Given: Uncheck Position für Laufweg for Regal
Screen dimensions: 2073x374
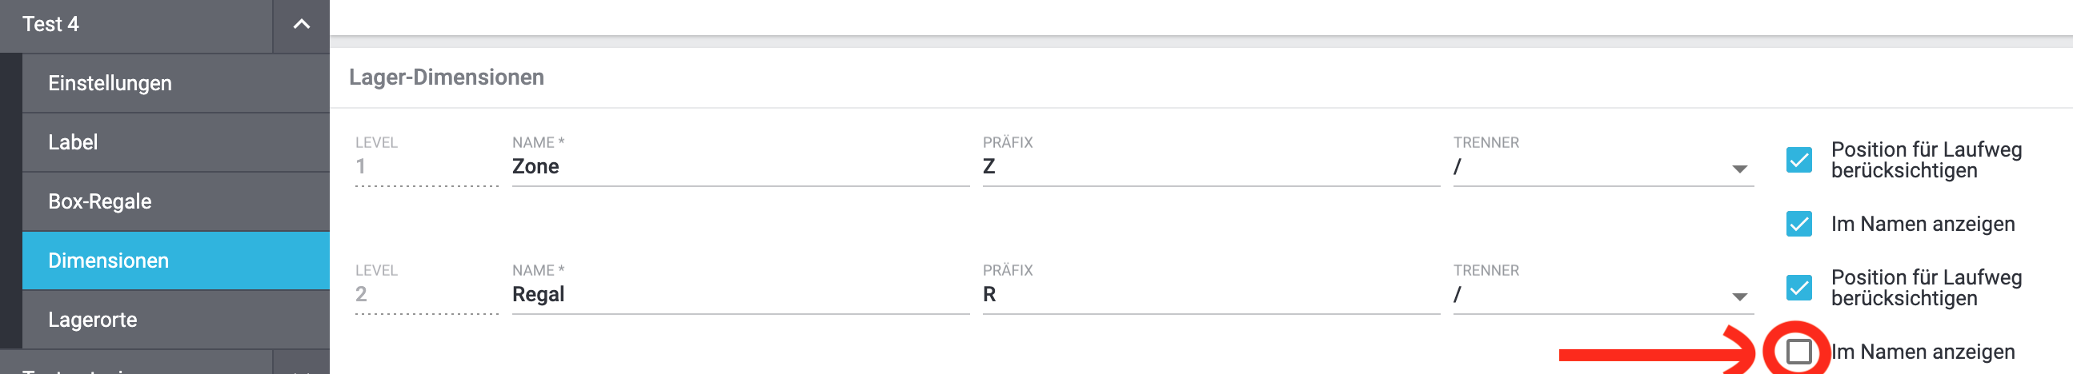Looking at the screenshot, I should (x=1798, y=288).
